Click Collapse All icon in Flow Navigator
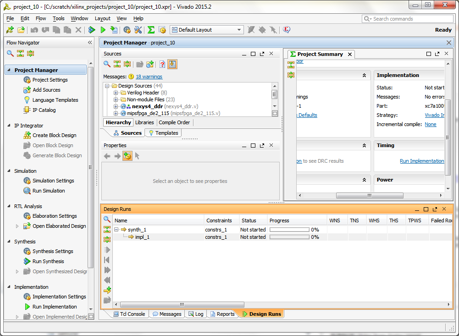Screen dimensions: 459x336 (x=20, y=54)
